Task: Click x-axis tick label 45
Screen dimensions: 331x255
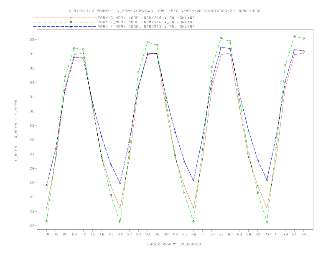Action: (184, 234)
